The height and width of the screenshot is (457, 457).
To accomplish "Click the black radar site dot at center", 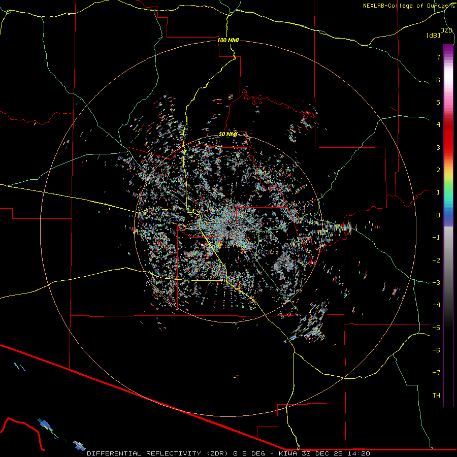I will pyautogui.click(x=228, y=227).
